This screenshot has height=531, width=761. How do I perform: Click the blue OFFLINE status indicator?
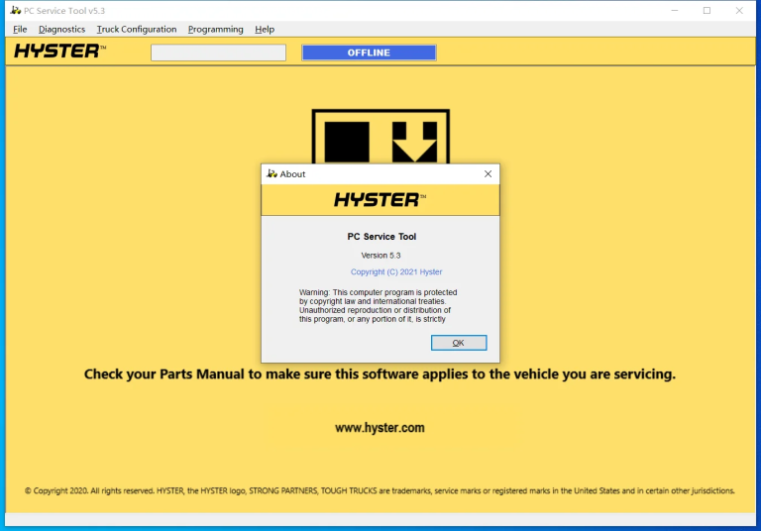pyautogui.click(x=369, y=53)
